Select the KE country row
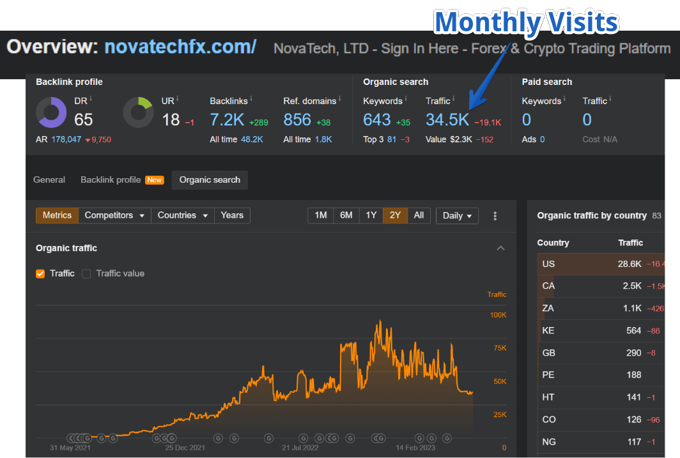680x458 pixels. [x=601, y=331]
